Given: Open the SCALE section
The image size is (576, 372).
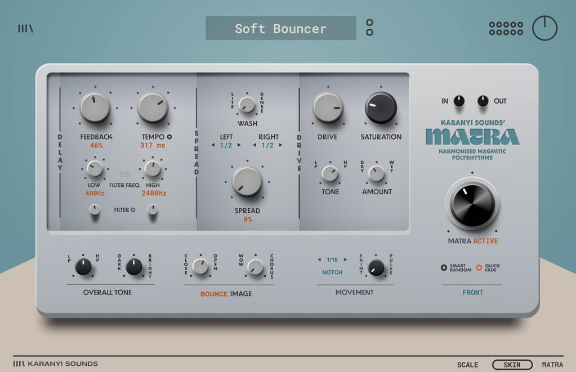Looking at the screenshot, I should pyautogui.click(x=467, y=365).
